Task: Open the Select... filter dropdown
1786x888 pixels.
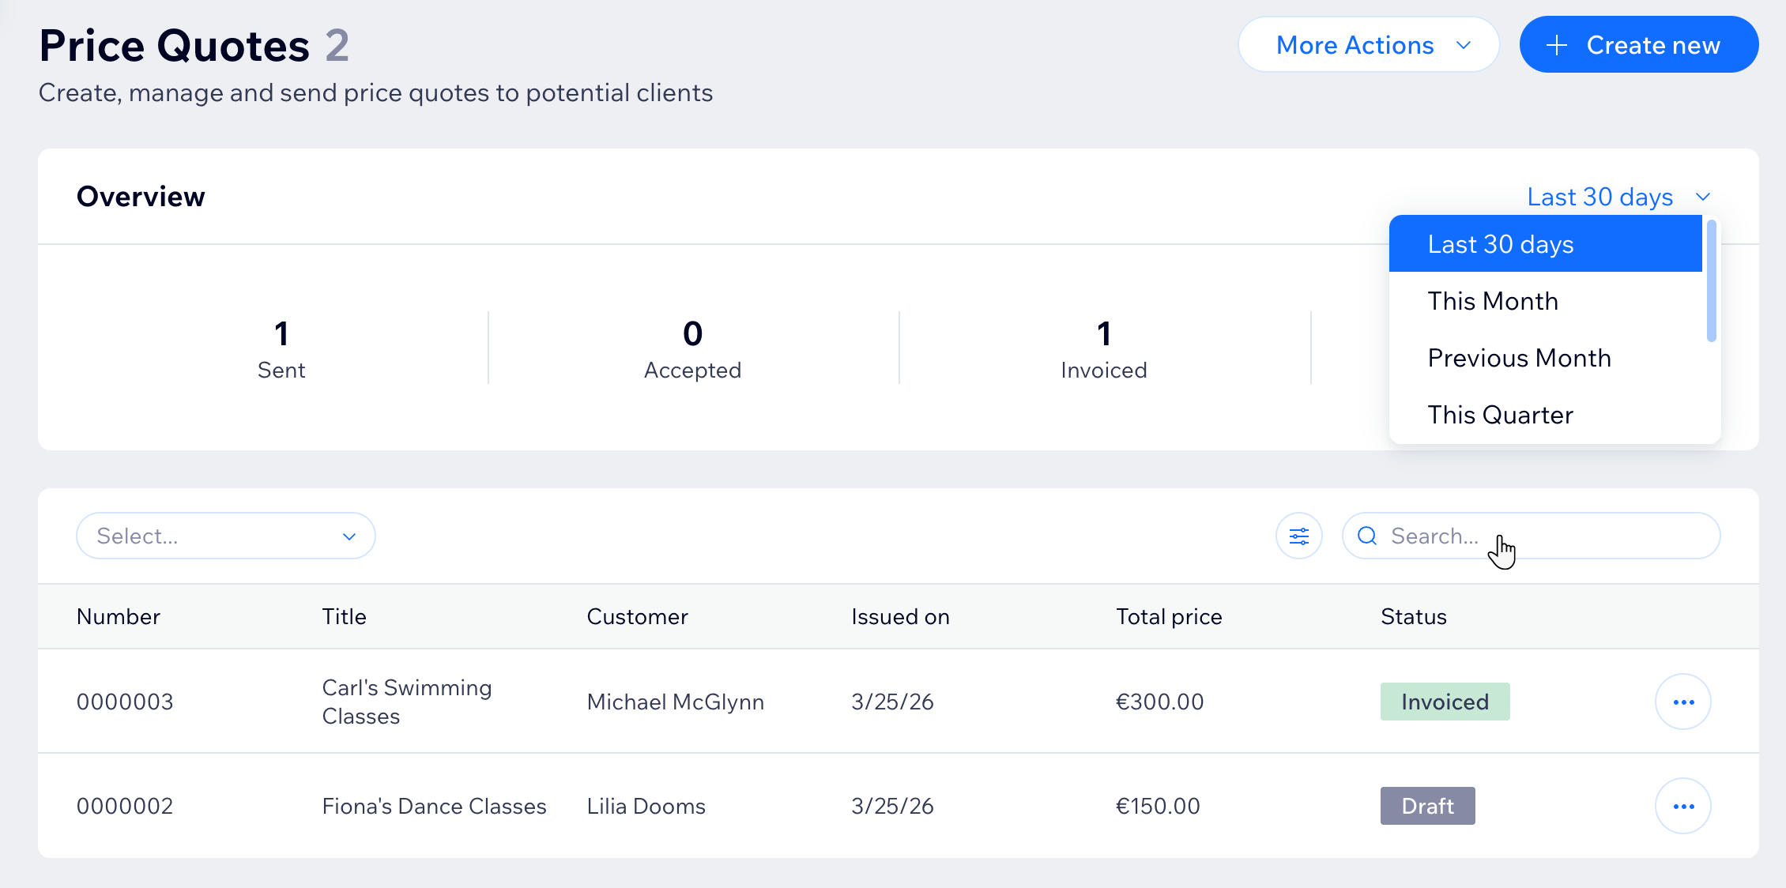Action: coord(226,536)
